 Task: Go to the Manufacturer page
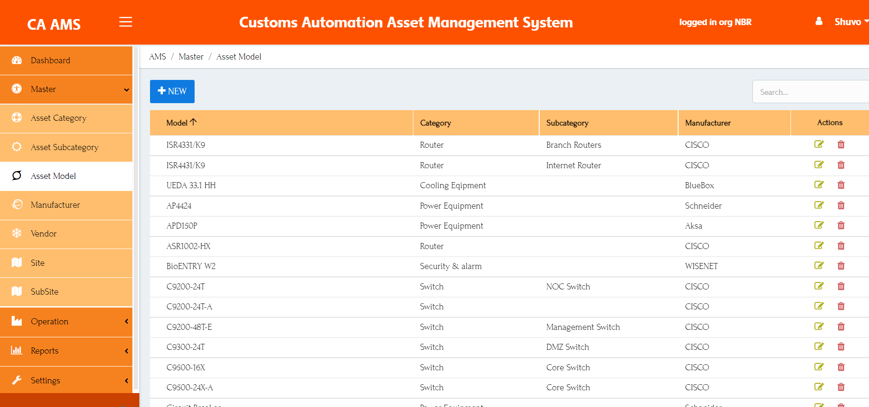(x=66, y=205)
